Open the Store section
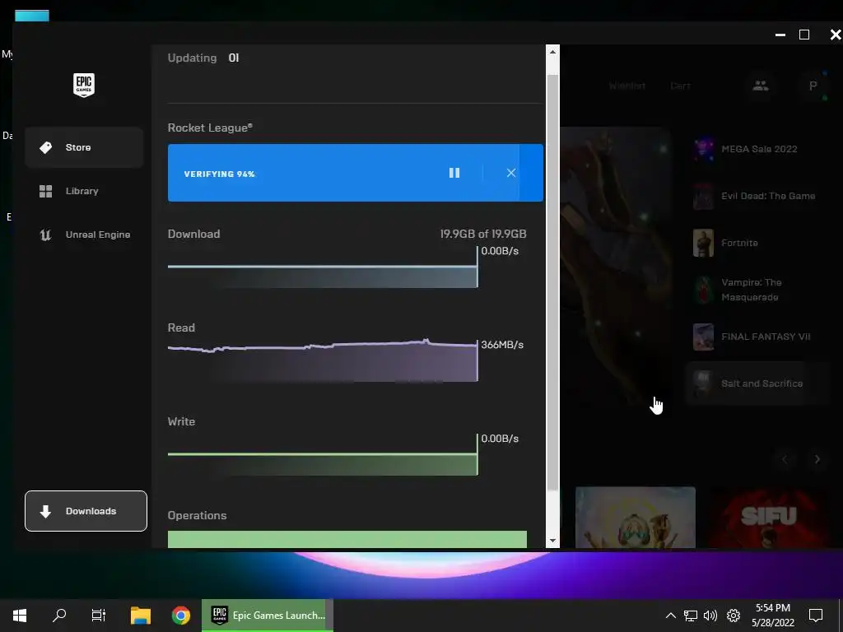 85,147
